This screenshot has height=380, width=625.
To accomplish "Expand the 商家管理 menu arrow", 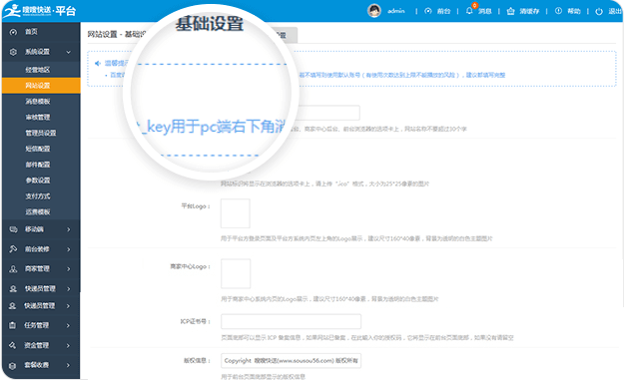I will coord(69,269).
